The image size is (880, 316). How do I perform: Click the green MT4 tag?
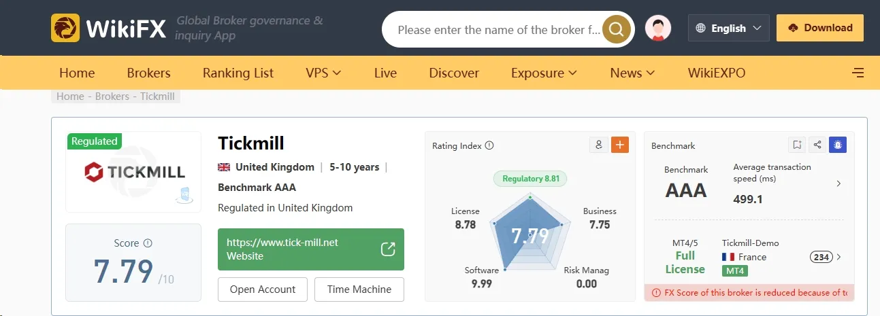[x=735, y=270]
